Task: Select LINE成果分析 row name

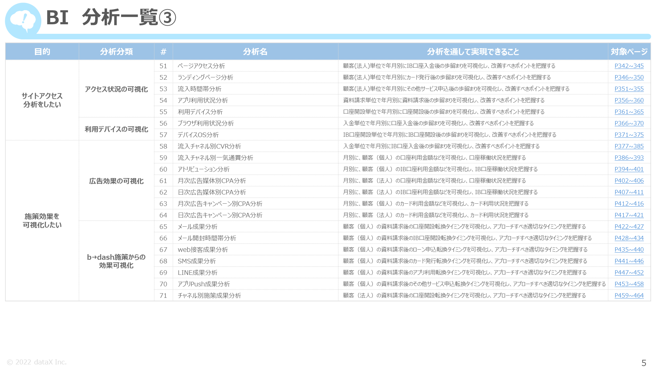Action: [x=197, y=273]
